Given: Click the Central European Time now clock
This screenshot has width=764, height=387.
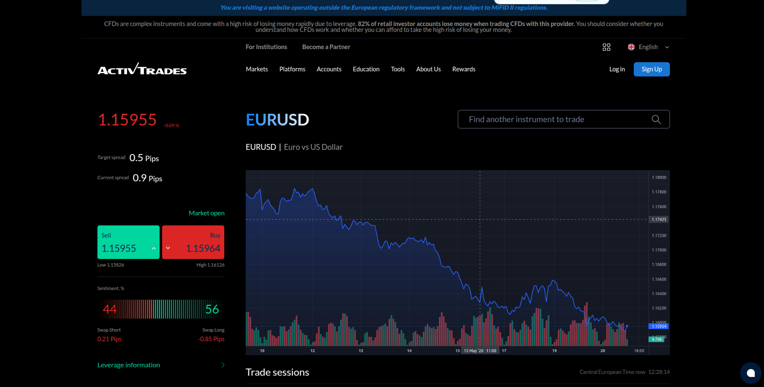Looking at the screenshot, I should tap(625, 372).
